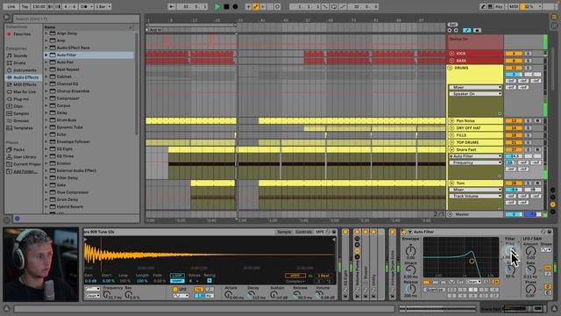Viewport: 561px width, 316px height.
Task: Click the Add Folder link
Action: (25, 171)
